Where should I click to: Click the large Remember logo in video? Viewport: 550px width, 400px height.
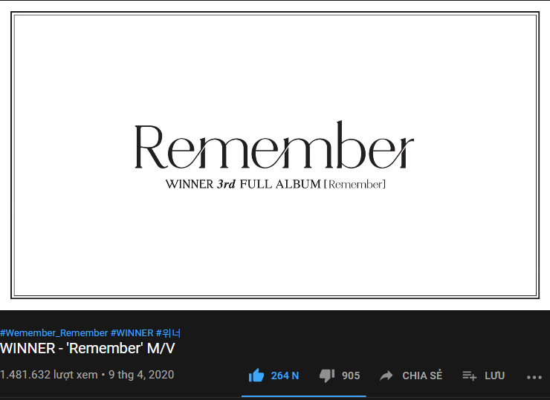coord(275,145)
